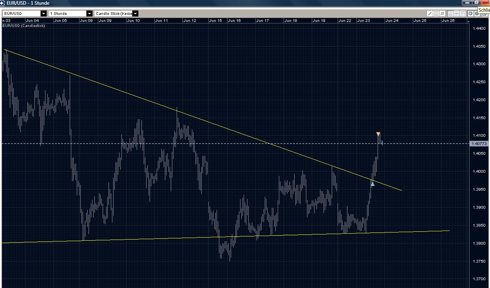Select the dashed horizontal lines tool icon
Screen dimensions: 490x288
(x=436, y=13)
